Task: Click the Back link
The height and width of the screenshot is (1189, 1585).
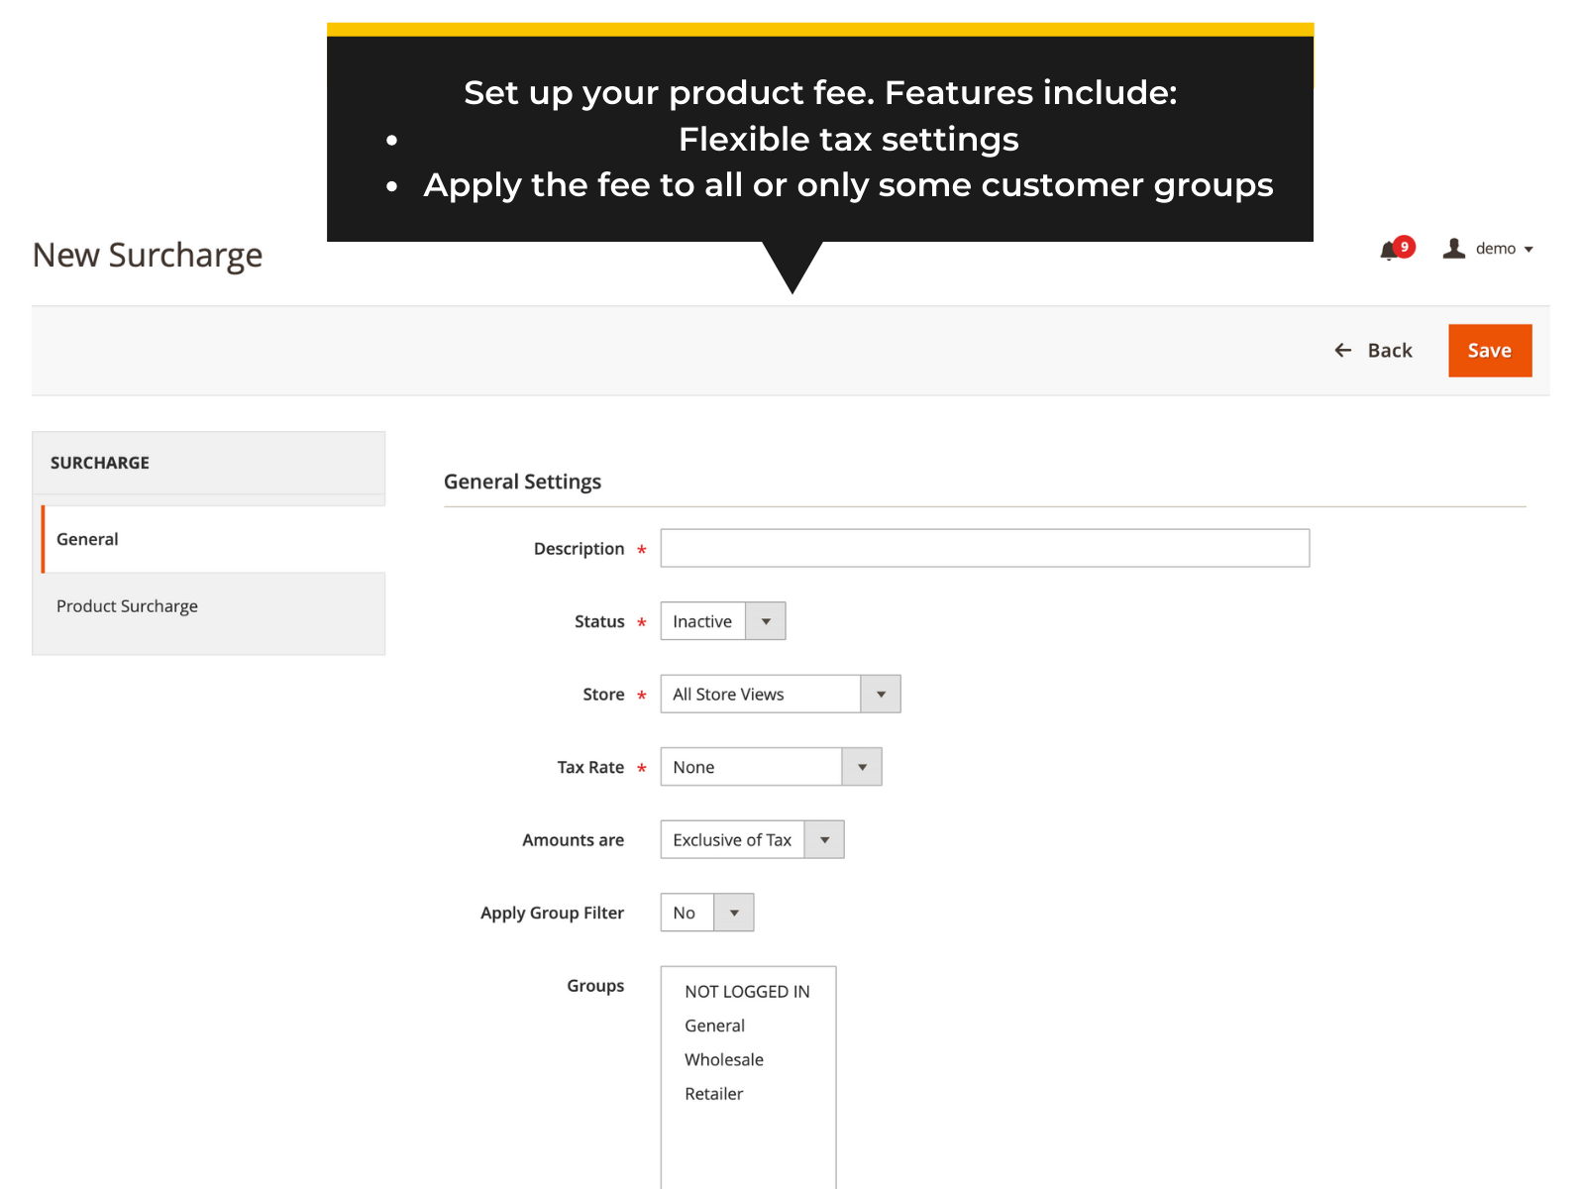Action: click(x=1390, y=350)
